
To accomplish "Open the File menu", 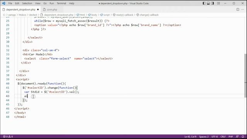I will 10,3.
